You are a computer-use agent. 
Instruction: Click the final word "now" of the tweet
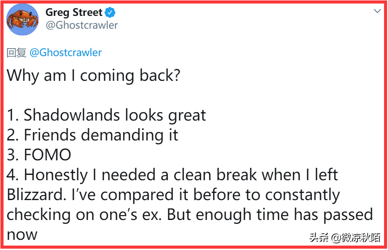[x=22, y=235]
